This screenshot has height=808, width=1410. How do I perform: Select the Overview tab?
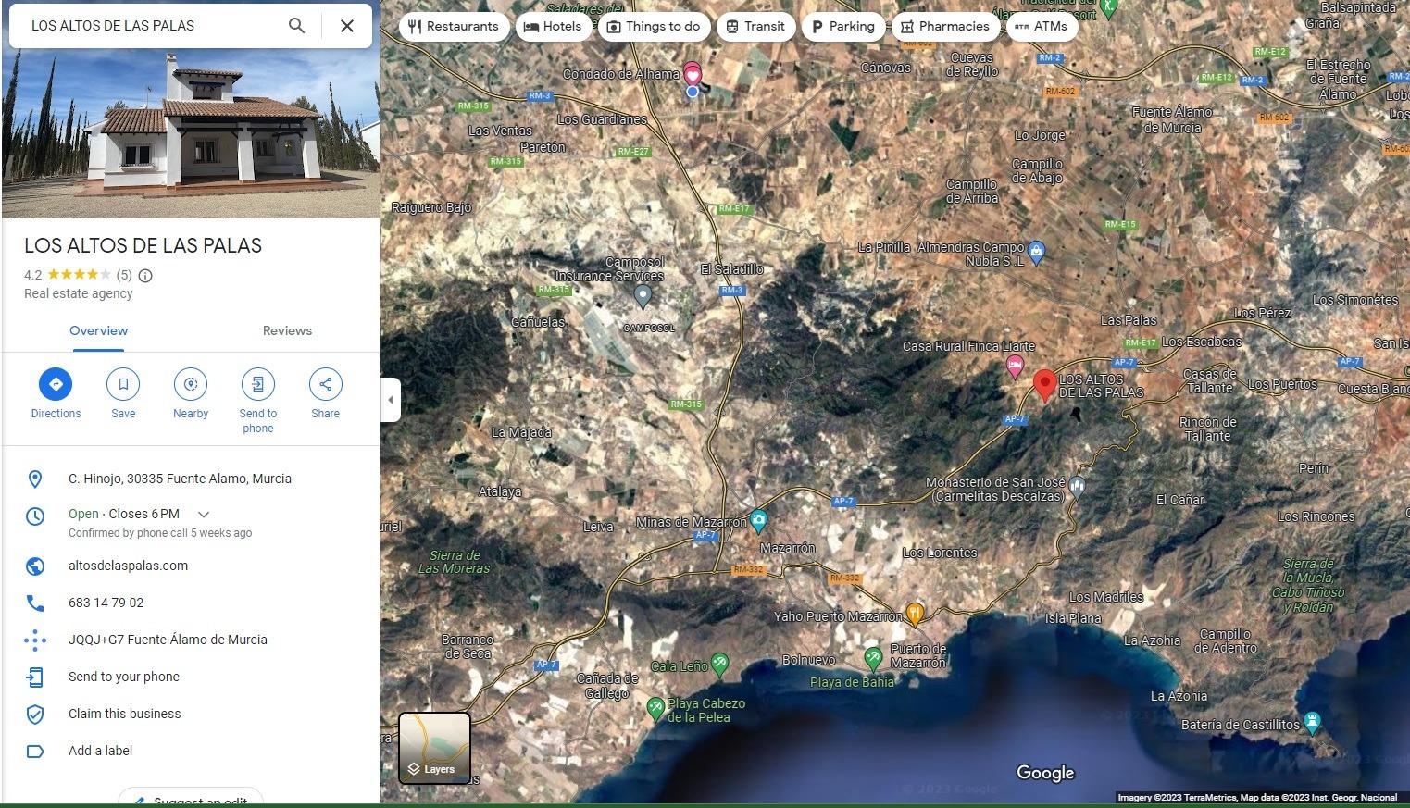click(x=98, y=330)
